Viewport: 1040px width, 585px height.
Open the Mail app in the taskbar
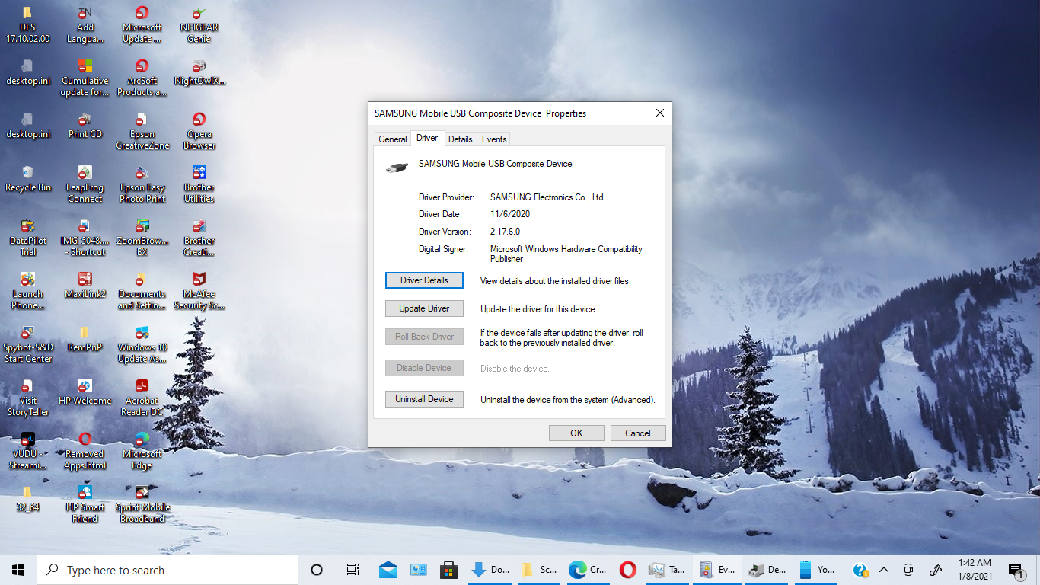(388, 569)
